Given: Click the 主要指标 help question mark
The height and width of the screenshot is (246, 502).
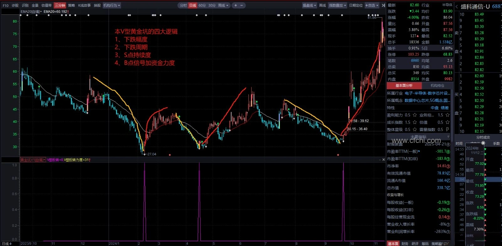Looking at the screenshot, I should coord(448,137).
